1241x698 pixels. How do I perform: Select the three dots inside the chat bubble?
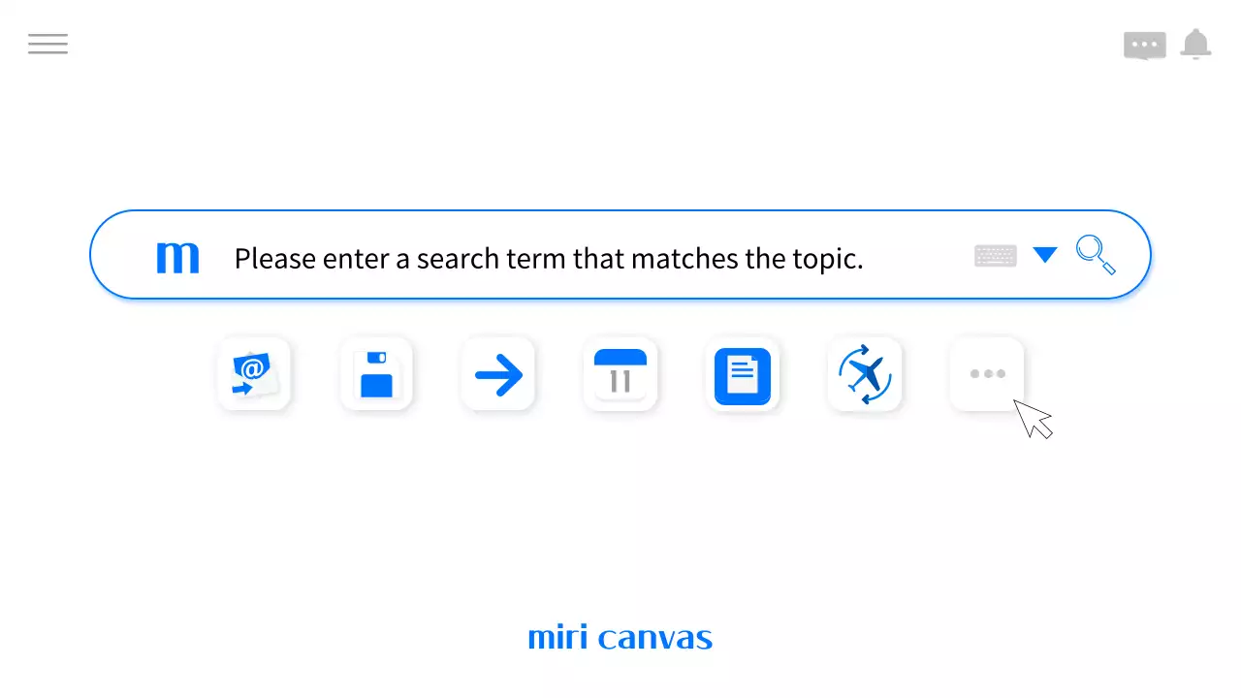[x=1144, y=45]
